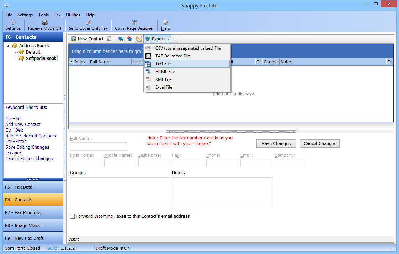Click the horizontal splitter handle below grid
Screen dimensions: 399x254
click(x=231, y=132)
